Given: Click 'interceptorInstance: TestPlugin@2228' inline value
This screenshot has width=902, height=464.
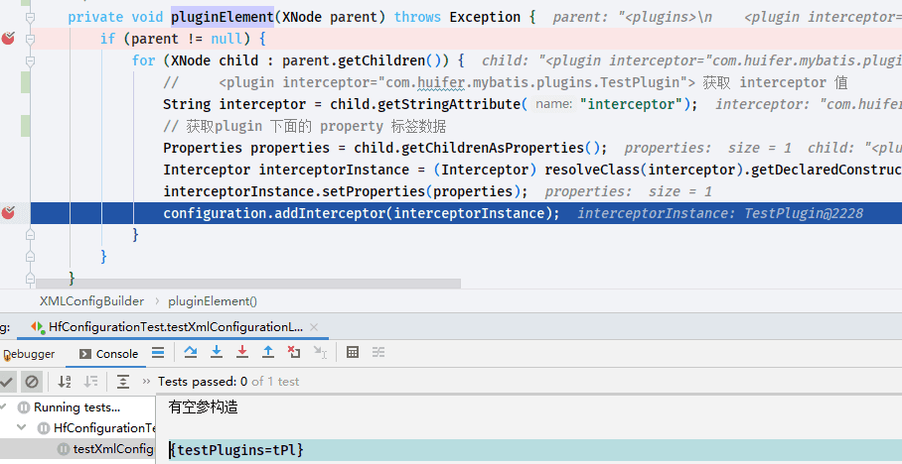Looking at the screenshot, I should tap(720, 213).
